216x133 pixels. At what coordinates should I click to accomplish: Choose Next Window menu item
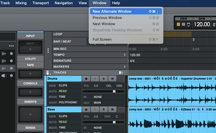[x=126, y=24]
